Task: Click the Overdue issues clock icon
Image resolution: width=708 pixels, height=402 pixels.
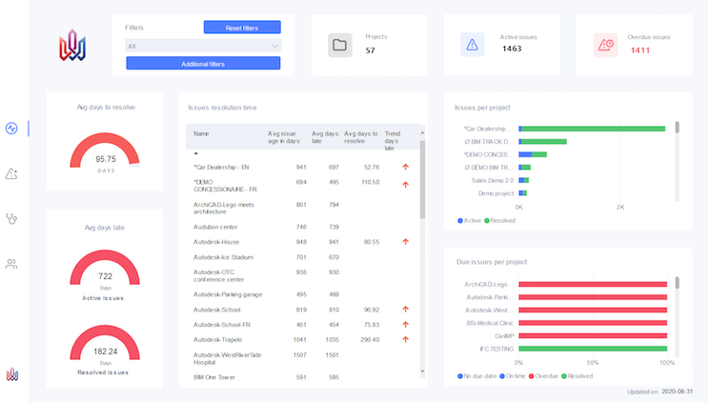Action: [604, 45]
